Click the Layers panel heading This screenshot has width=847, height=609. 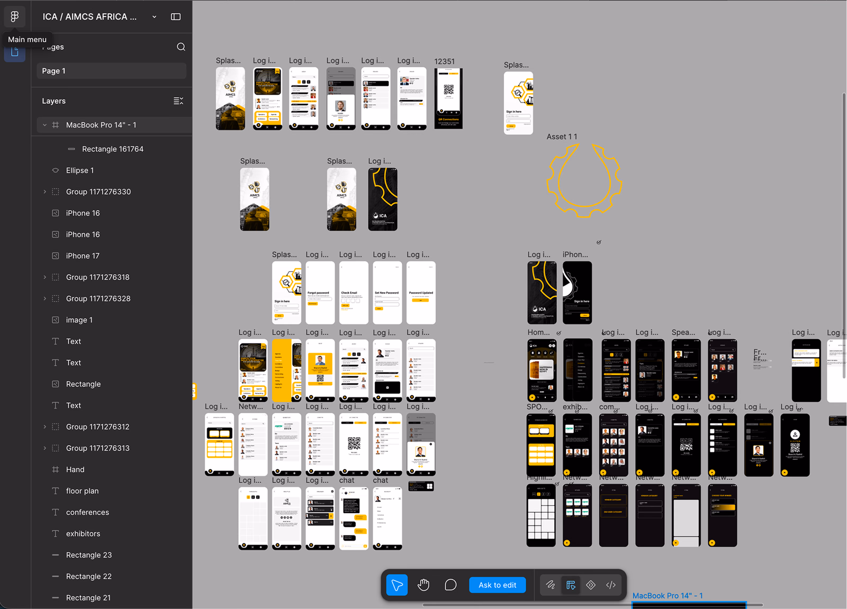pos(54,101)
